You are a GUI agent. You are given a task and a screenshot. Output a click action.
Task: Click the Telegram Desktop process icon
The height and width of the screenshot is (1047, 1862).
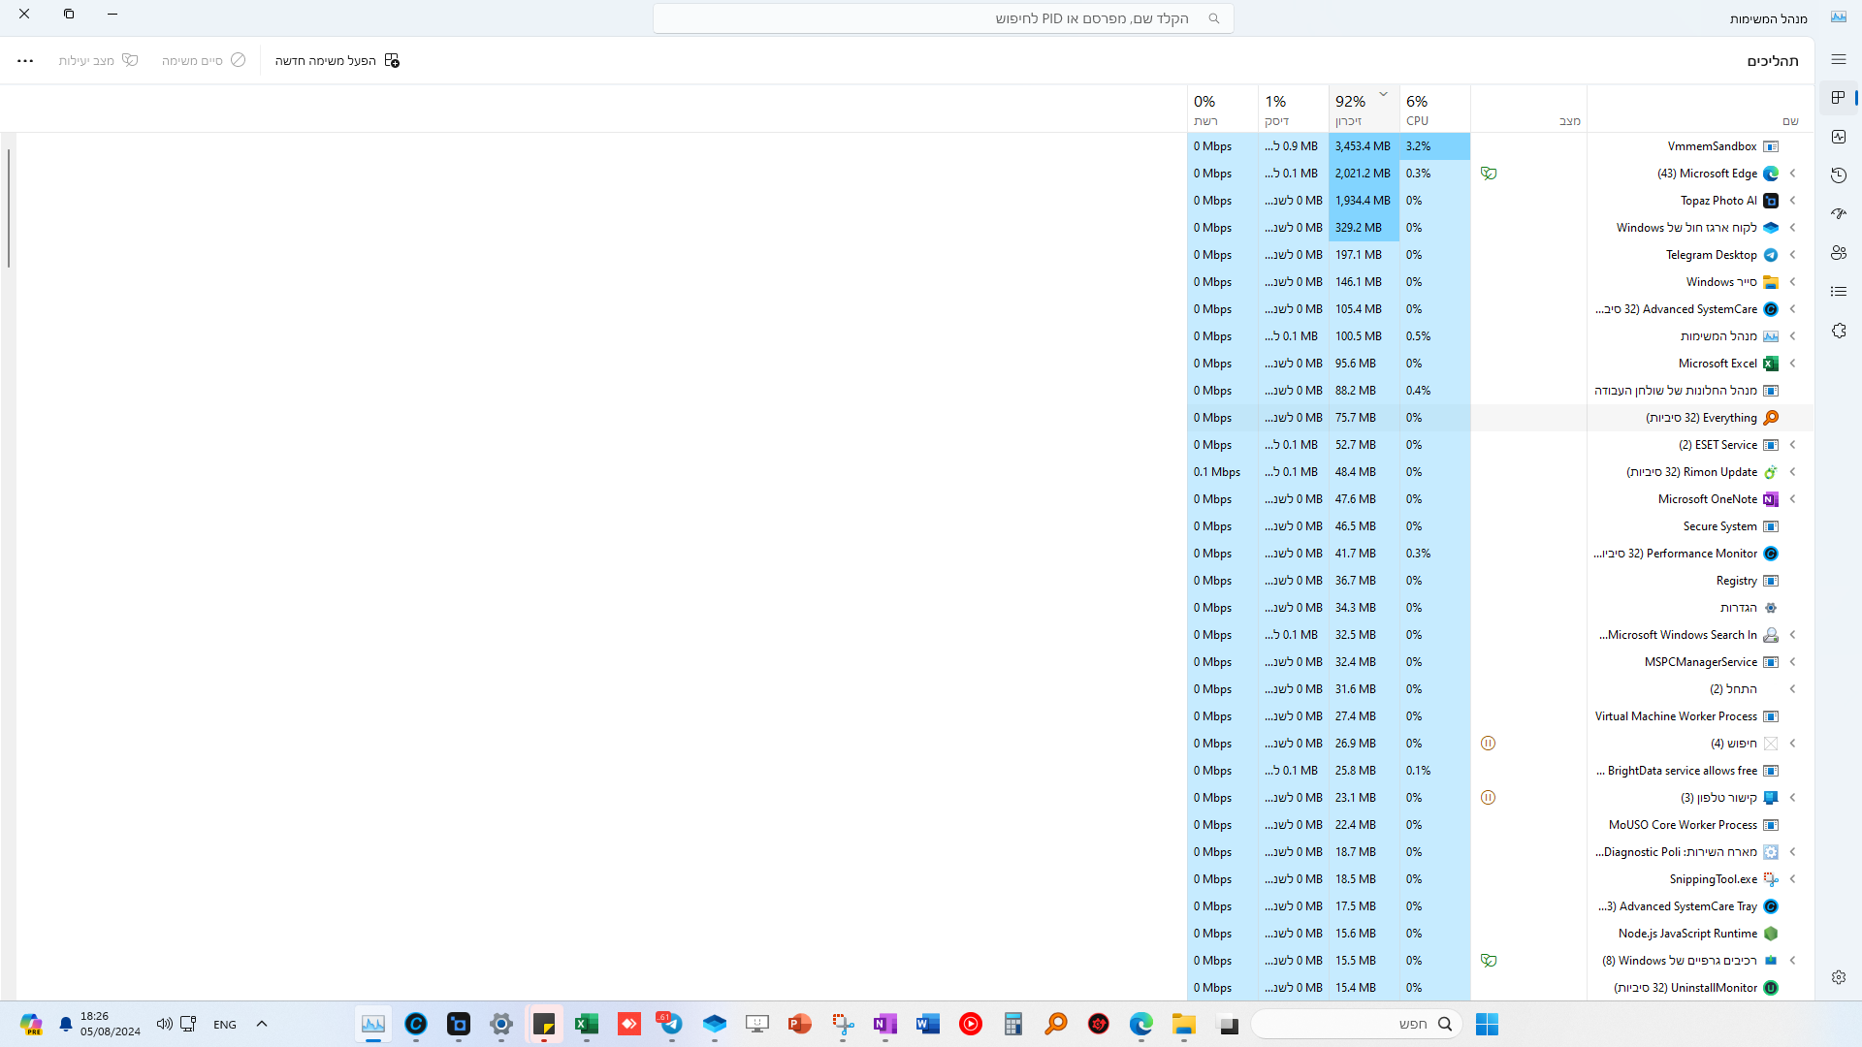point(1771,255)
